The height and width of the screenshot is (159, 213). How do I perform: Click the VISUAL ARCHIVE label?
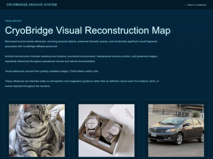[x=13, y=21]
